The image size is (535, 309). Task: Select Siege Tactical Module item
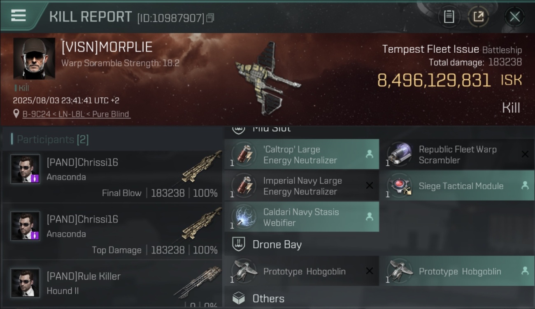[x=457, y=186]
